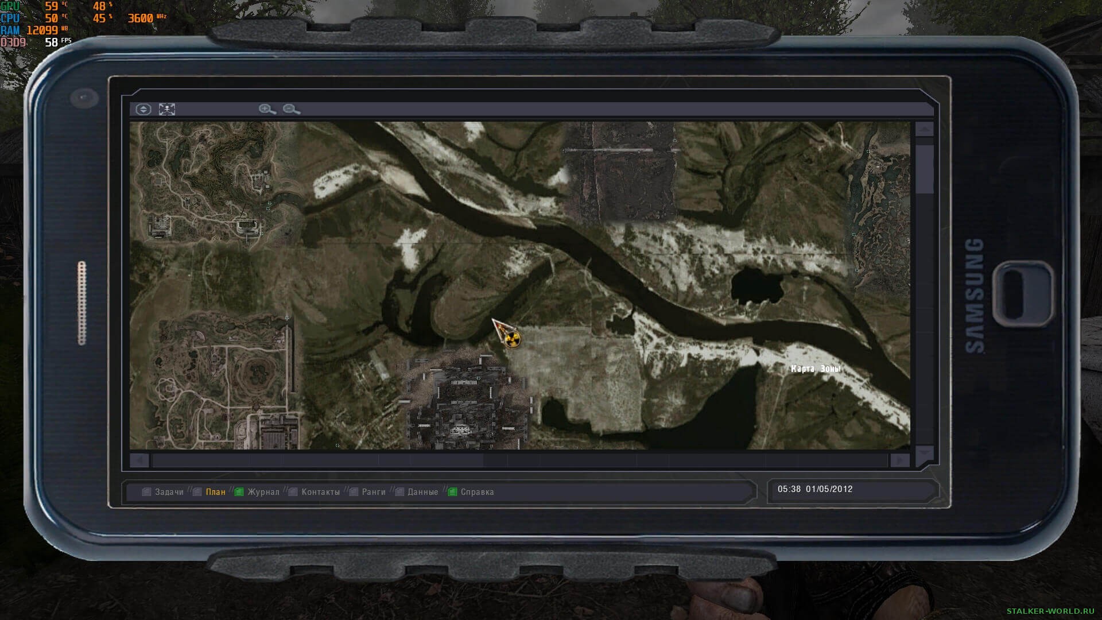Click the Карта Зоны map label
Screen dimensions: 1102x620
tap(816, 369)
